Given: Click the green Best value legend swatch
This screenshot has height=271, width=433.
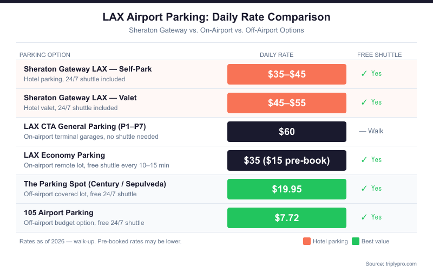Looking at the screenshot, I should (x=356, y=241).
